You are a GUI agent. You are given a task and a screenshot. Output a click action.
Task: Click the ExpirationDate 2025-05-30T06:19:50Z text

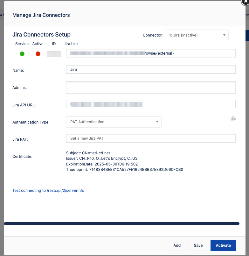(x=102, y=164)
